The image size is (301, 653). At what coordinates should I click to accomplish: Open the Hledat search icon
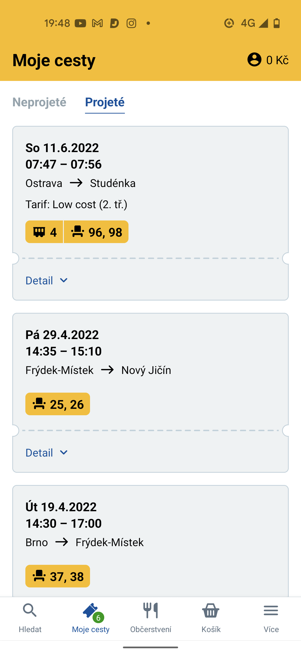tap(30, 611)
